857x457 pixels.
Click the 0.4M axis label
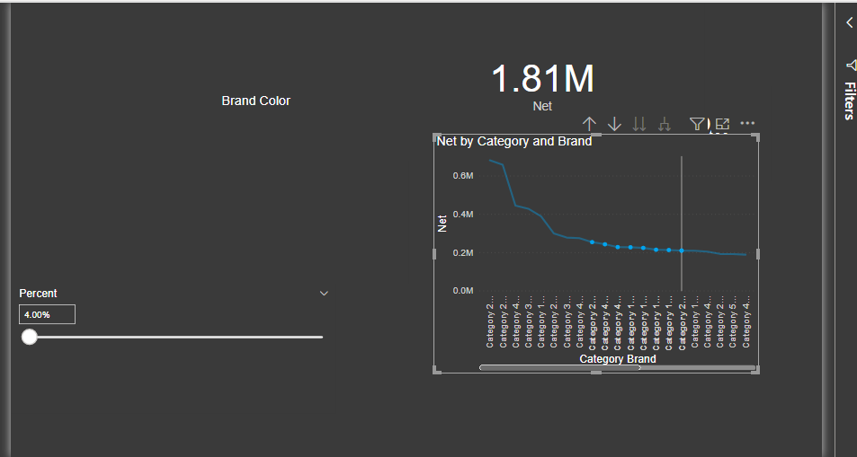pyautogui.click(x=462, y=214)
